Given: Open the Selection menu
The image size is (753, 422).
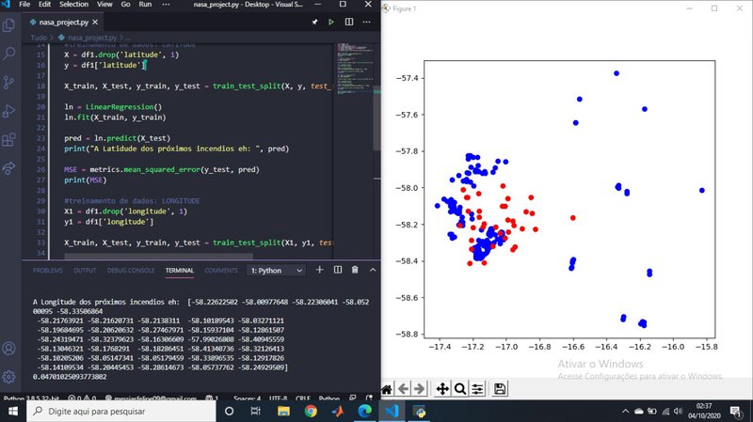Looking at the screenshot, I should (73, 5).
